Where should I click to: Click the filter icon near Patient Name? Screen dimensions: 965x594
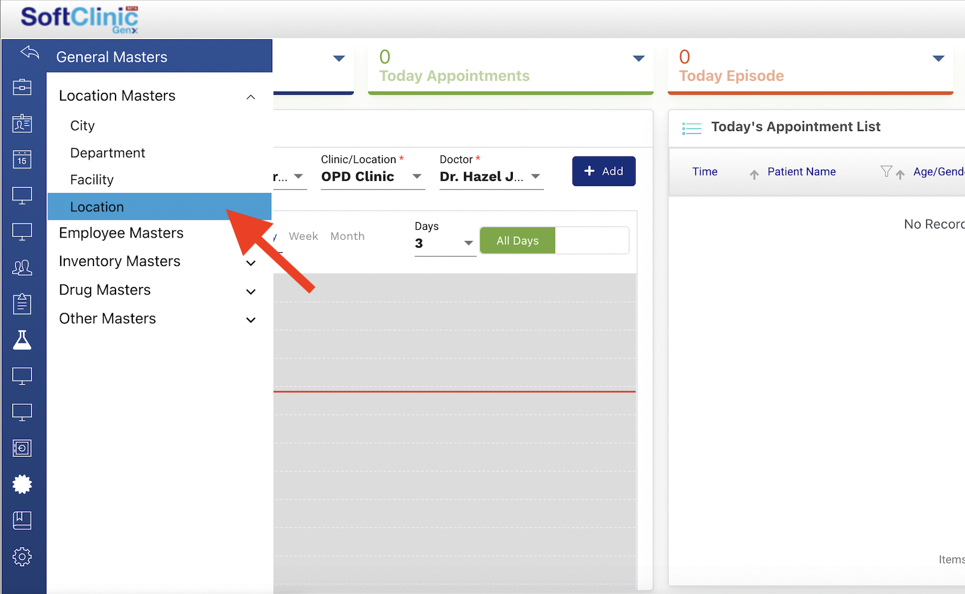coord(886,171)
